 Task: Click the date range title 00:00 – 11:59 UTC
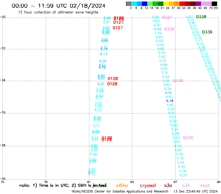point(59,6)
